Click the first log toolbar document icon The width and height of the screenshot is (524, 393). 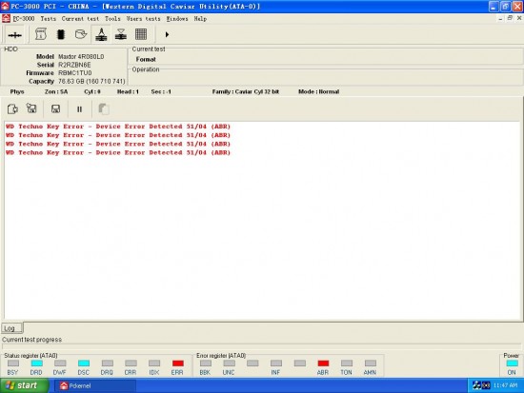pos(12,108)
